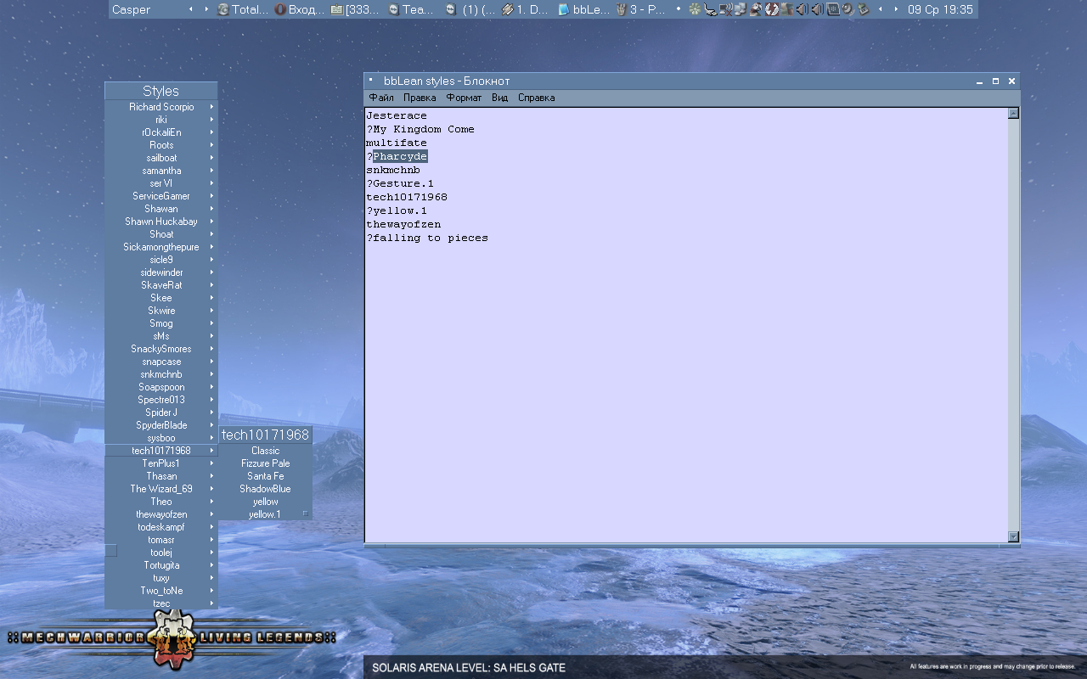1087x679 pixels.
Task: Apply the Classic style from tech10171968 submenu
Action: click(265, 451)
